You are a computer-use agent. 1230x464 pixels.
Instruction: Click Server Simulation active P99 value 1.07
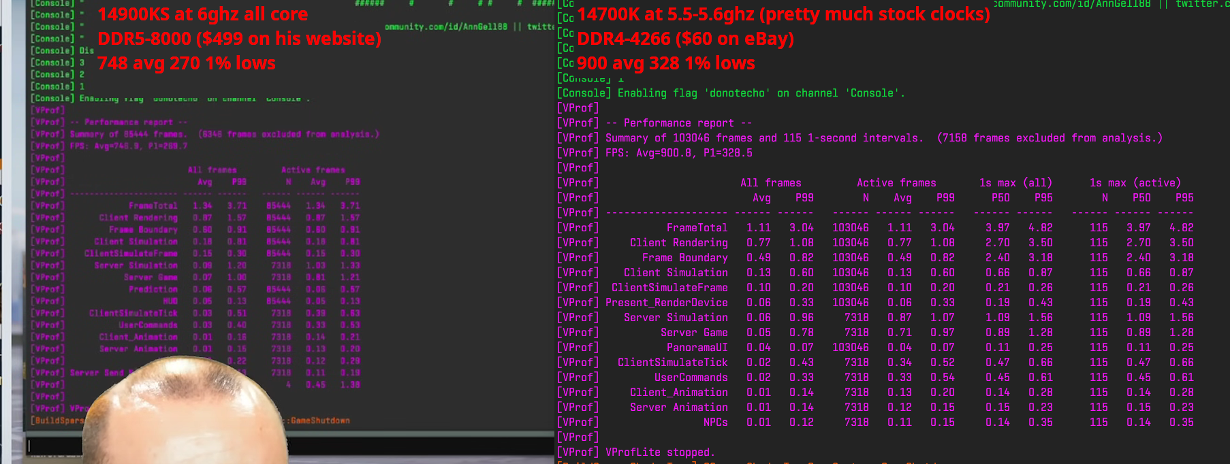(943, 318)
